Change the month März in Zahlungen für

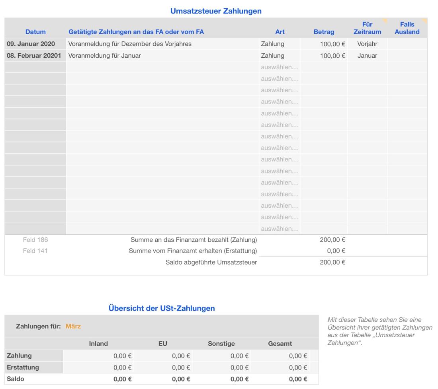click(73, 326)
